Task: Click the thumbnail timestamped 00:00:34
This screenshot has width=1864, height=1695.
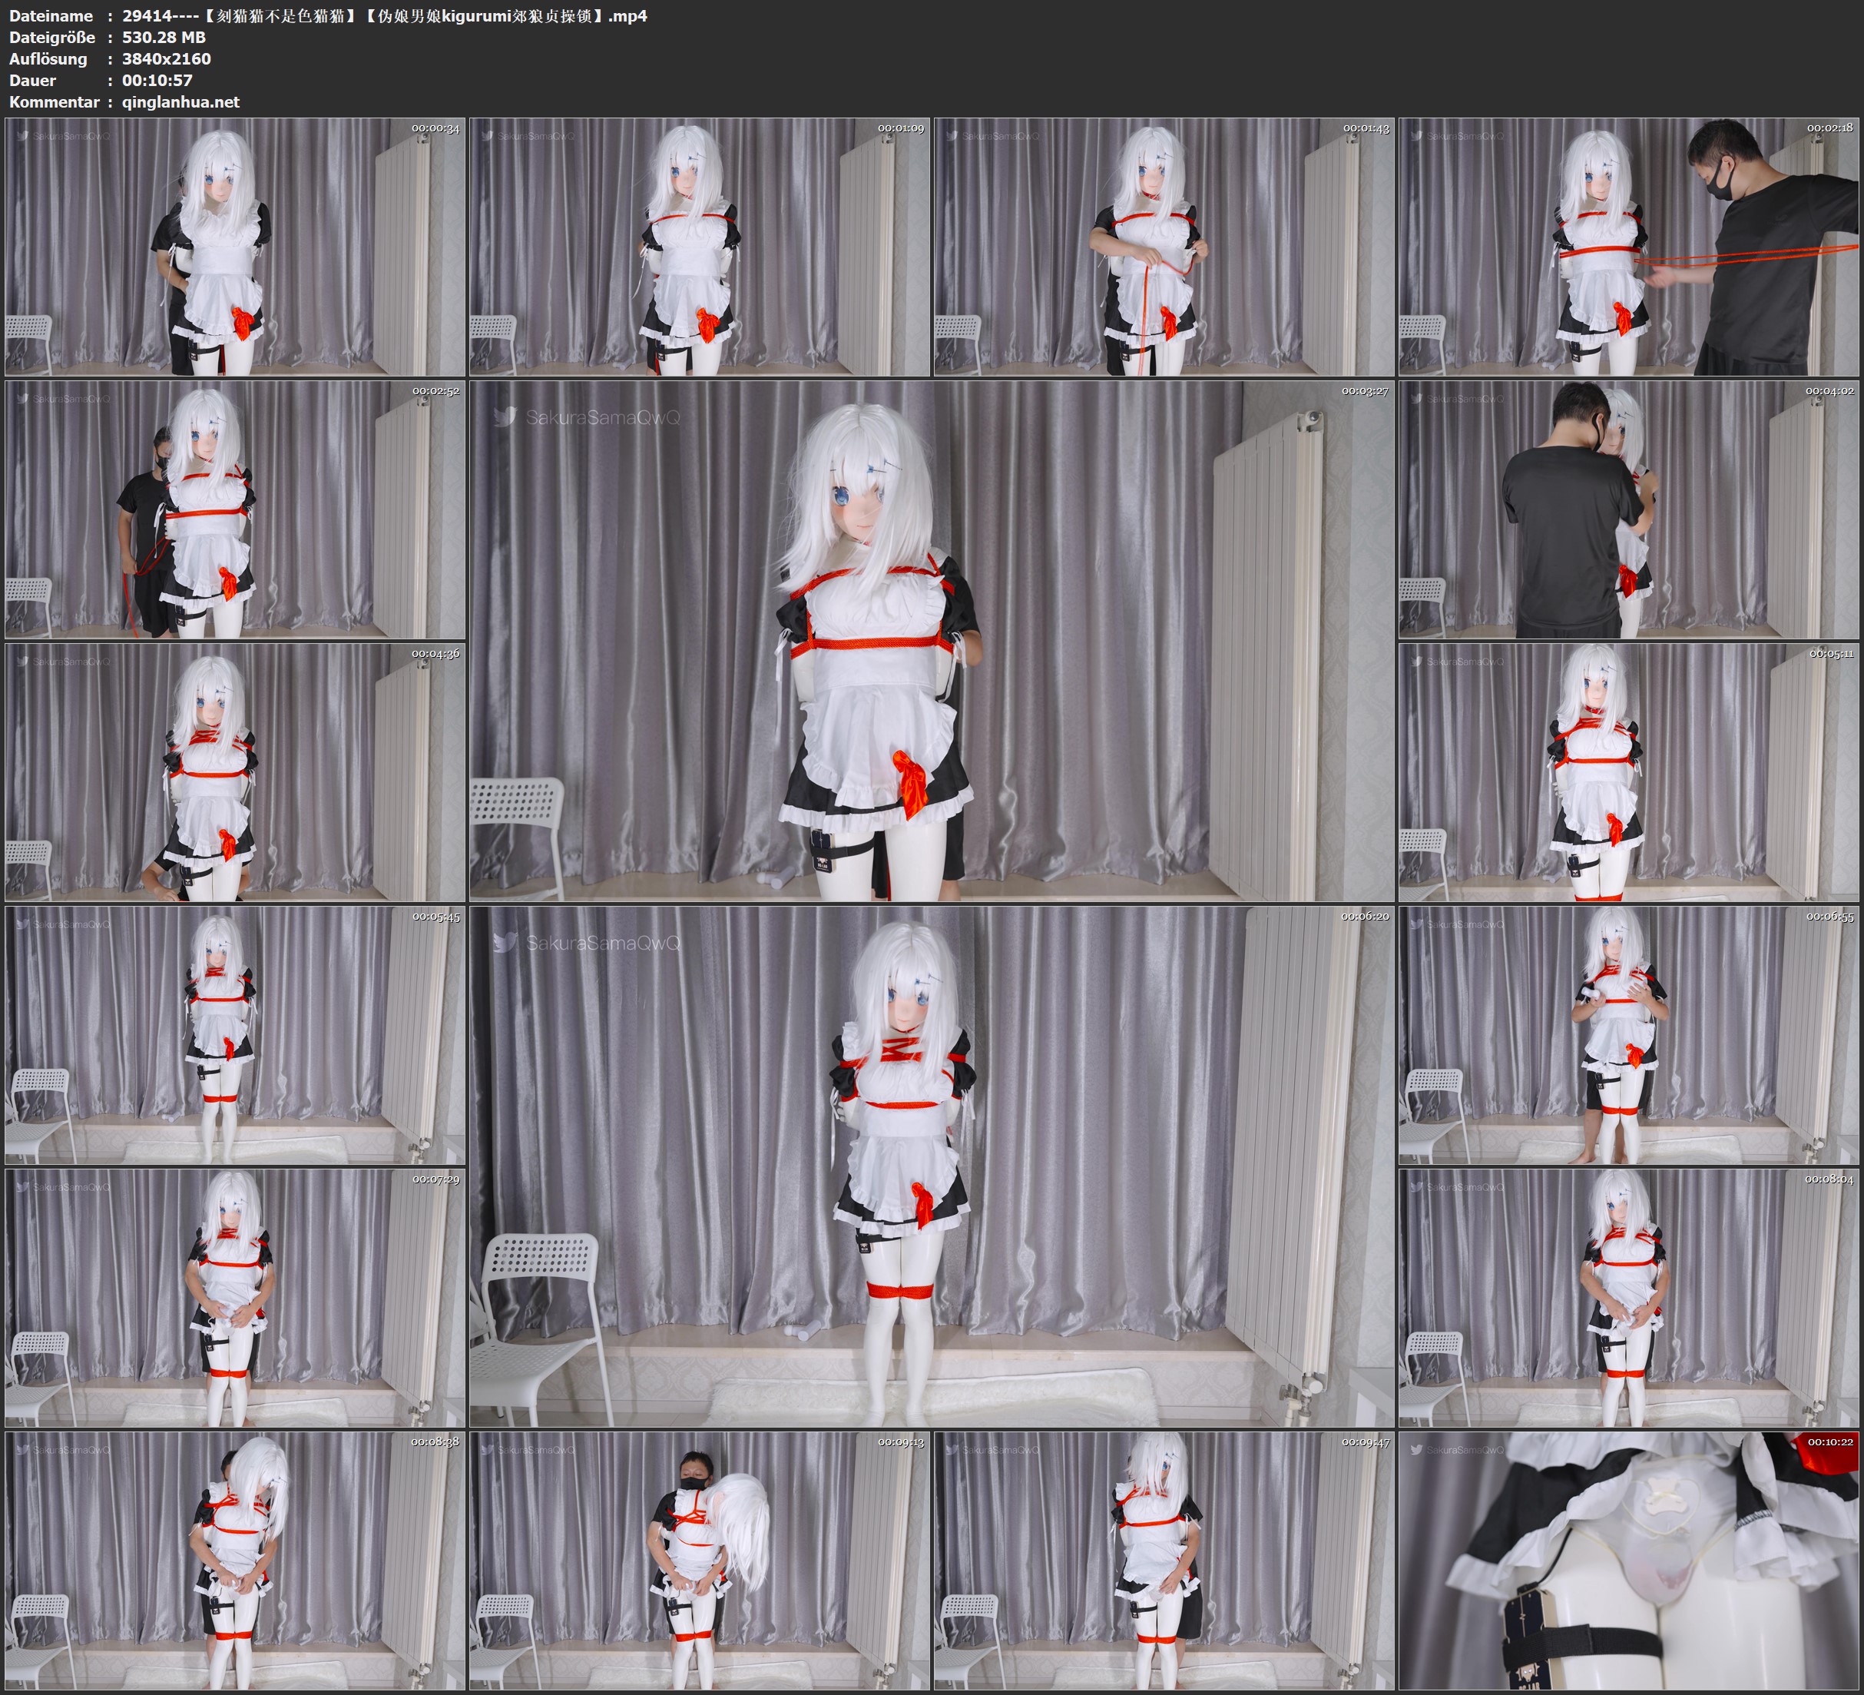Action: click(x=235, y=246)
